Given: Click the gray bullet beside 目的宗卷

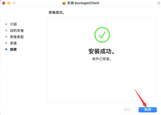Looking at the screenshot, I should point(6,30).
